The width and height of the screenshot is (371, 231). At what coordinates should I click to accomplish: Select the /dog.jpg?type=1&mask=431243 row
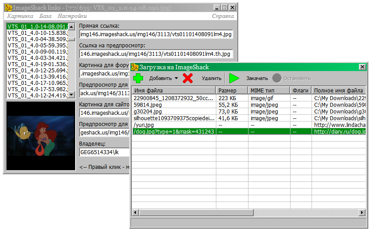tap(249, 131)
